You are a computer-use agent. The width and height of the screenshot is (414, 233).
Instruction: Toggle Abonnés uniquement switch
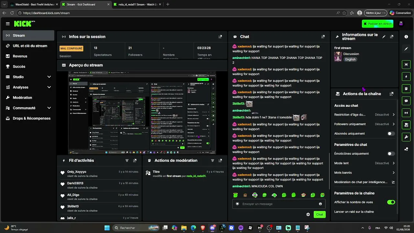pos(391,134)
